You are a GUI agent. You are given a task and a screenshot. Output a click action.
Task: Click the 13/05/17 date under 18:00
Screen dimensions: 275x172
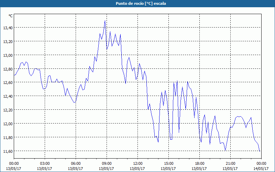(x=199, y=169)
